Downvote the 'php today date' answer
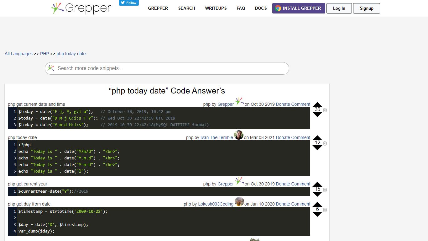428x241 pixels. tap(317, 147)
